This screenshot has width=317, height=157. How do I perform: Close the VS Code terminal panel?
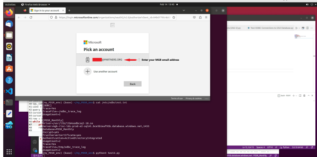(x=312, y=95)
